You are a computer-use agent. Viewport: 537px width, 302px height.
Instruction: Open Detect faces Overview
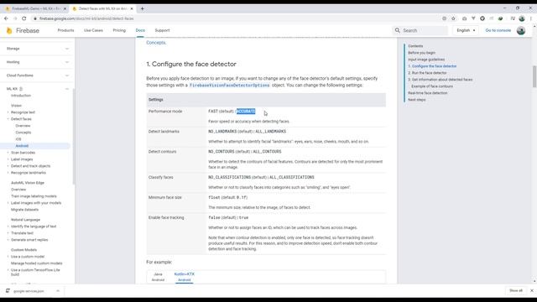click(23, 126)
